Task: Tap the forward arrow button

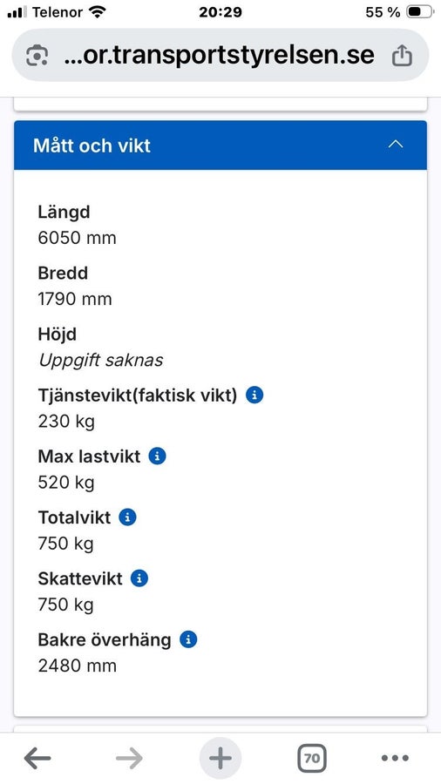Action: tap(129, 759)
